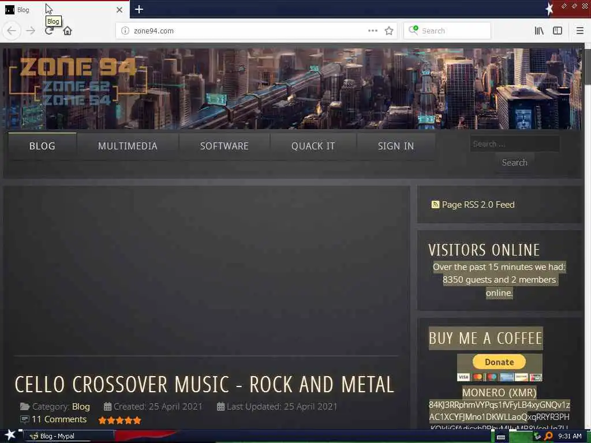Click the orange magnifier tray icon
Screen dimensions: 591x443
pos(548,436)
